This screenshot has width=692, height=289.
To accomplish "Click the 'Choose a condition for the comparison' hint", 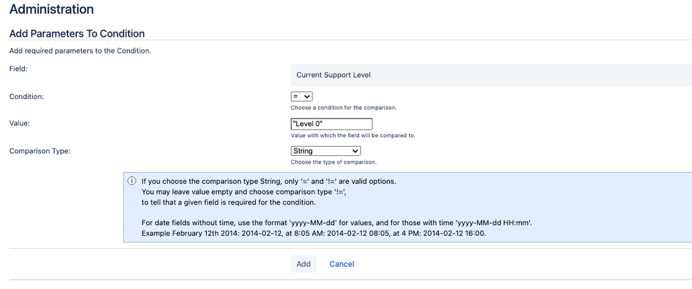I will click(x=343, y=108).
